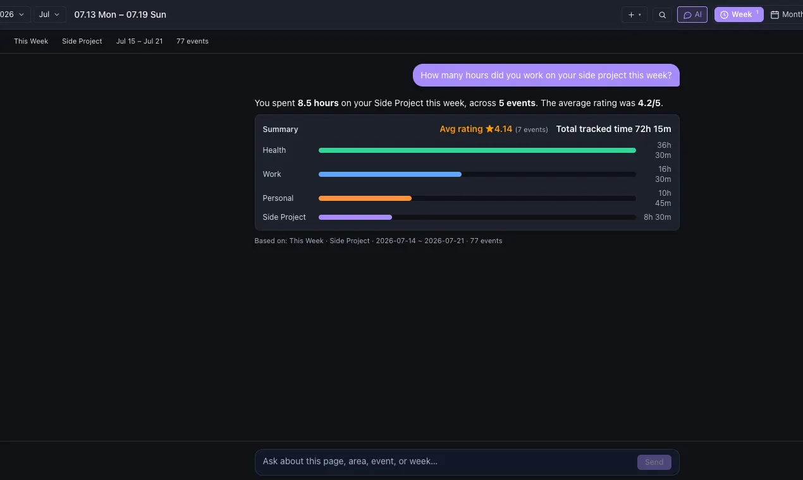The height and width of the screenshot is (480, 803).
Task: Click the Send button
Action: click(654, 462)
